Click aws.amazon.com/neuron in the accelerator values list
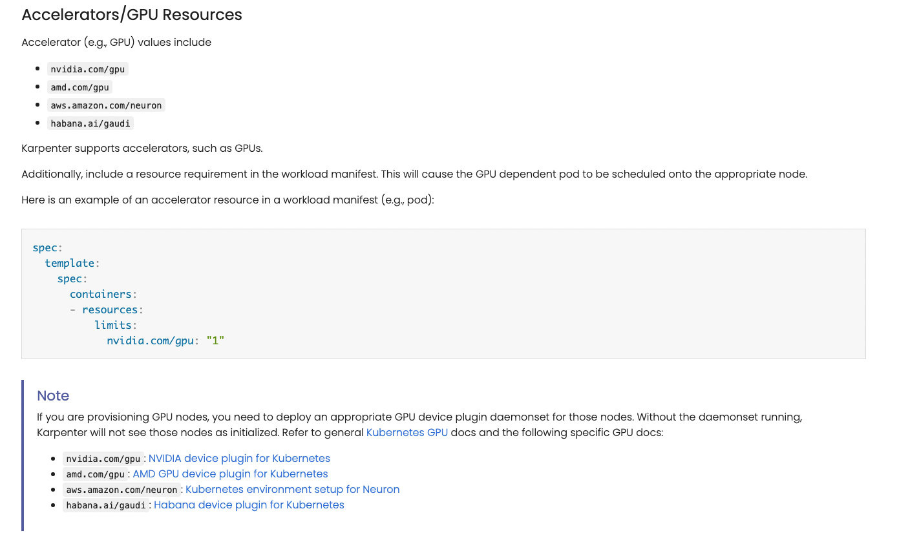 coord(106,105)
